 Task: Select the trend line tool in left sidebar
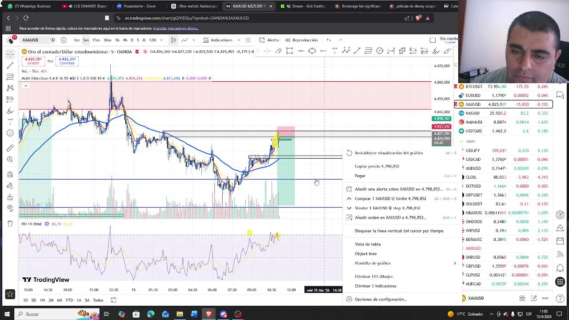point(10,66)
